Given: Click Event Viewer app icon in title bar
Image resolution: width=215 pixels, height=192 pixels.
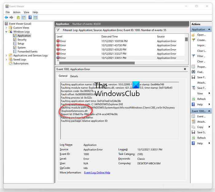Looking at the screenshot, I should [x=7, y=6].
